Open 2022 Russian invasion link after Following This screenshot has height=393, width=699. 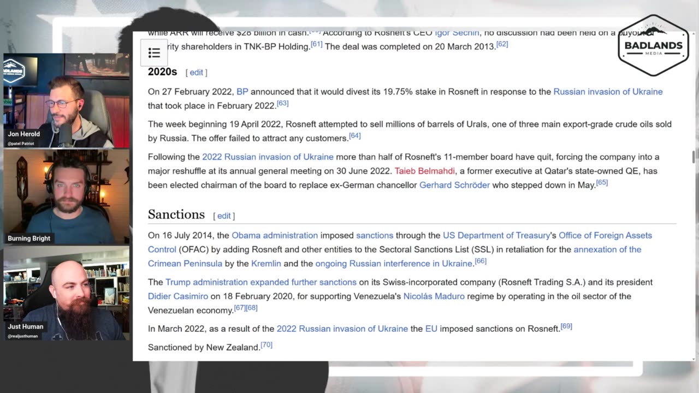click(x=268, y=157)
